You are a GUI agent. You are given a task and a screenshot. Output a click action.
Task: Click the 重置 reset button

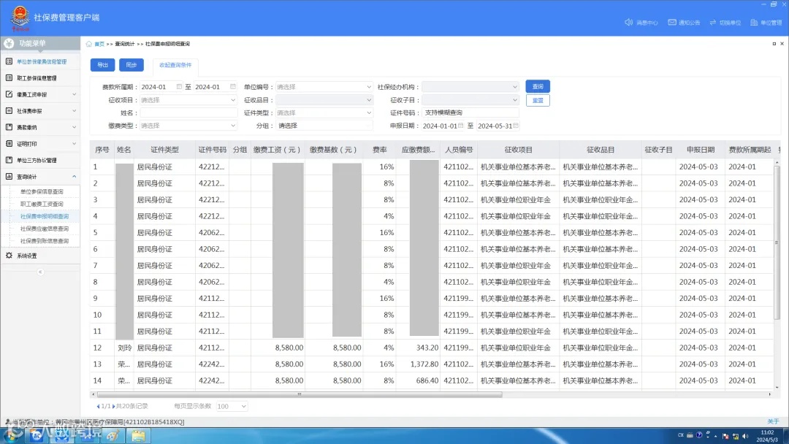(538, 101)
